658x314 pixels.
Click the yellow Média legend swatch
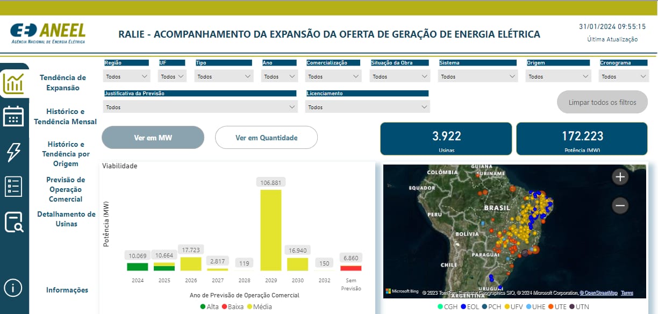coord(249,306)
